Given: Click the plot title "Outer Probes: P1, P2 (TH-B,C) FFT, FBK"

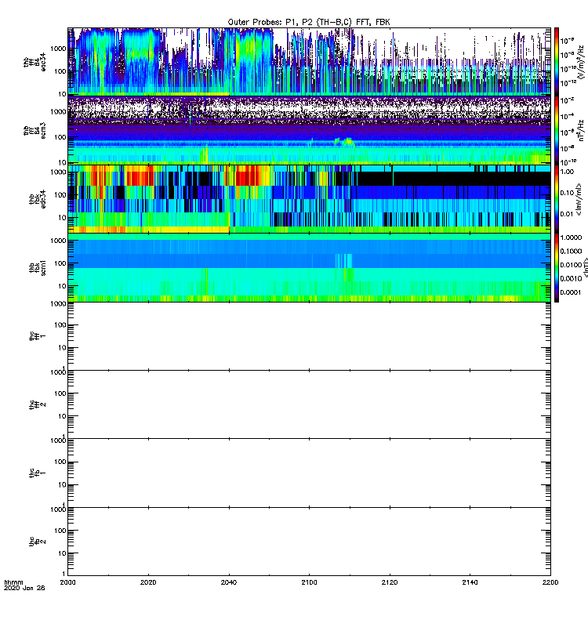Looking at the screenshot, I should pyautogui.click(x=309, y=23).
